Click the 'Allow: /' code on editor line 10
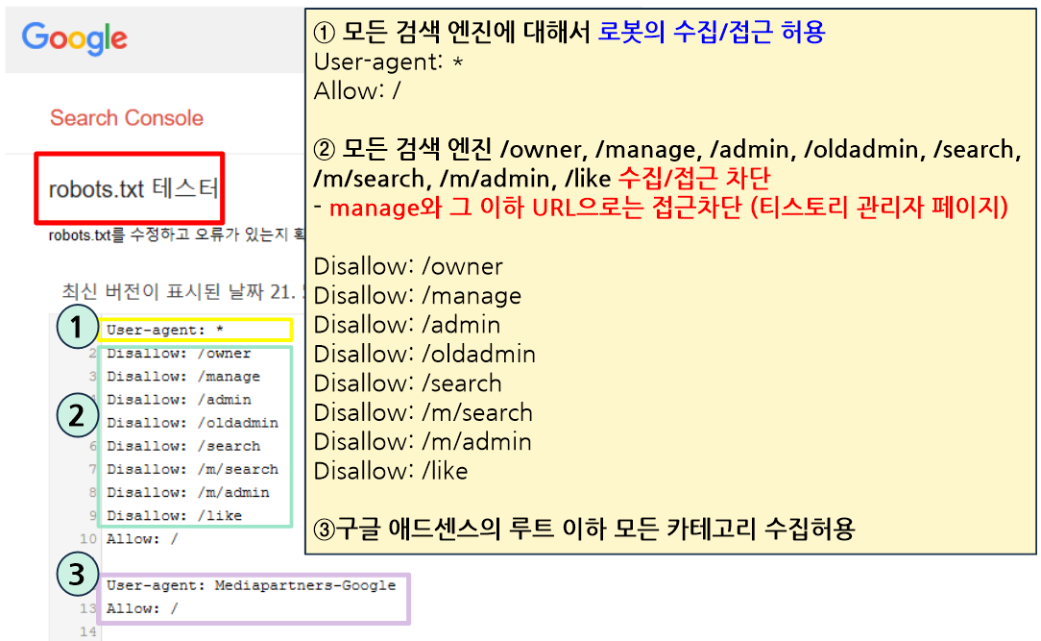 click(x=142, y=539)
